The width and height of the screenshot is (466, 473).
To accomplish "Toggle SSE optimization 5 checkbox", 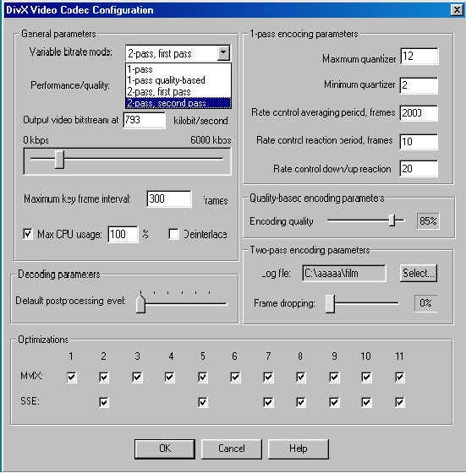I will click(203, 402).
